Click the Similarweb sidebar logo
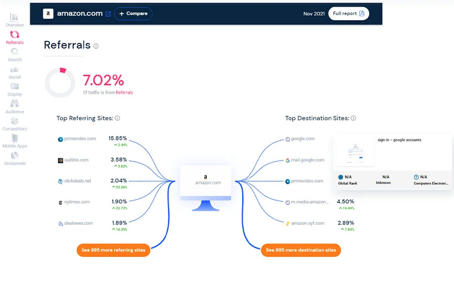Viewport: 454px width, 302px height. pos(15,156)
